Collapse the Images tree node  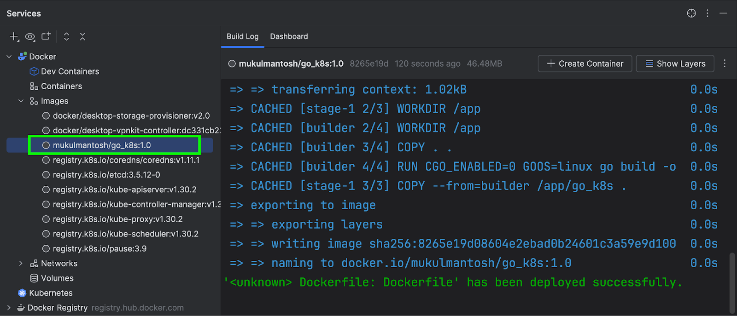(21, 101)
